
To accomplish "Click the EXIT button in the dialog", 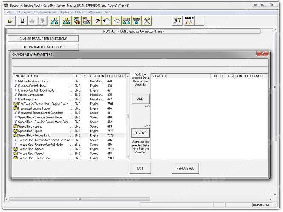I will pyautogui.click(x=140, y=168).
